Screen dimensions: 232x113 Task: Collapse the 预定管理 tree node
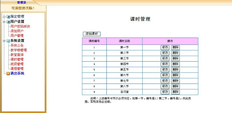(x=4, y=17)
